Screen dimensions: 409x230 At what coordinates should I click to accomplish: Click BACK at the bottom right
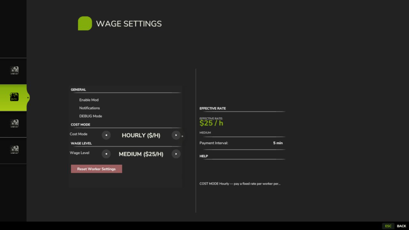point(401,226)
